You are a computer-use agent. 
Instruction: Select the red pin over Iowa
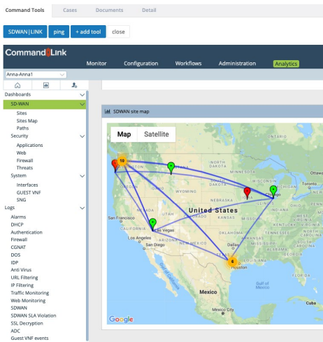(x=247, y=193)
